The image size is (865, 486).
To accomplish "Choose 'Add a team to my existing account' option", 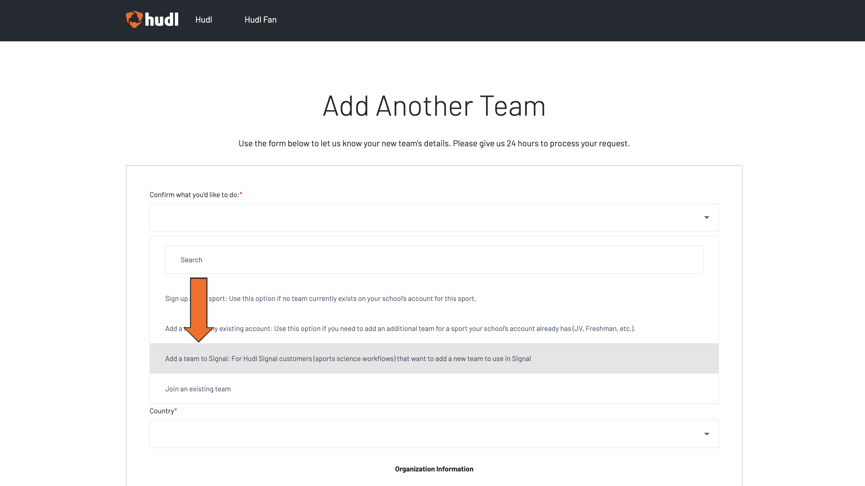I will pos(434,328).
